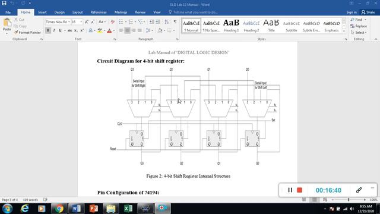
Task: Expand the Styles gallery more arrow
Action: click(x=344, y=31)
